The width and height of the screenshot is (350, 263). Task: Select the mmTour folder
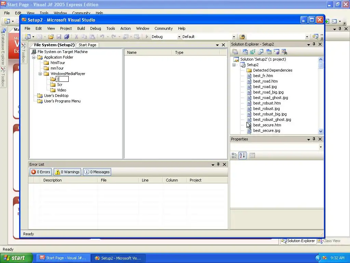(x=57, y=68)
